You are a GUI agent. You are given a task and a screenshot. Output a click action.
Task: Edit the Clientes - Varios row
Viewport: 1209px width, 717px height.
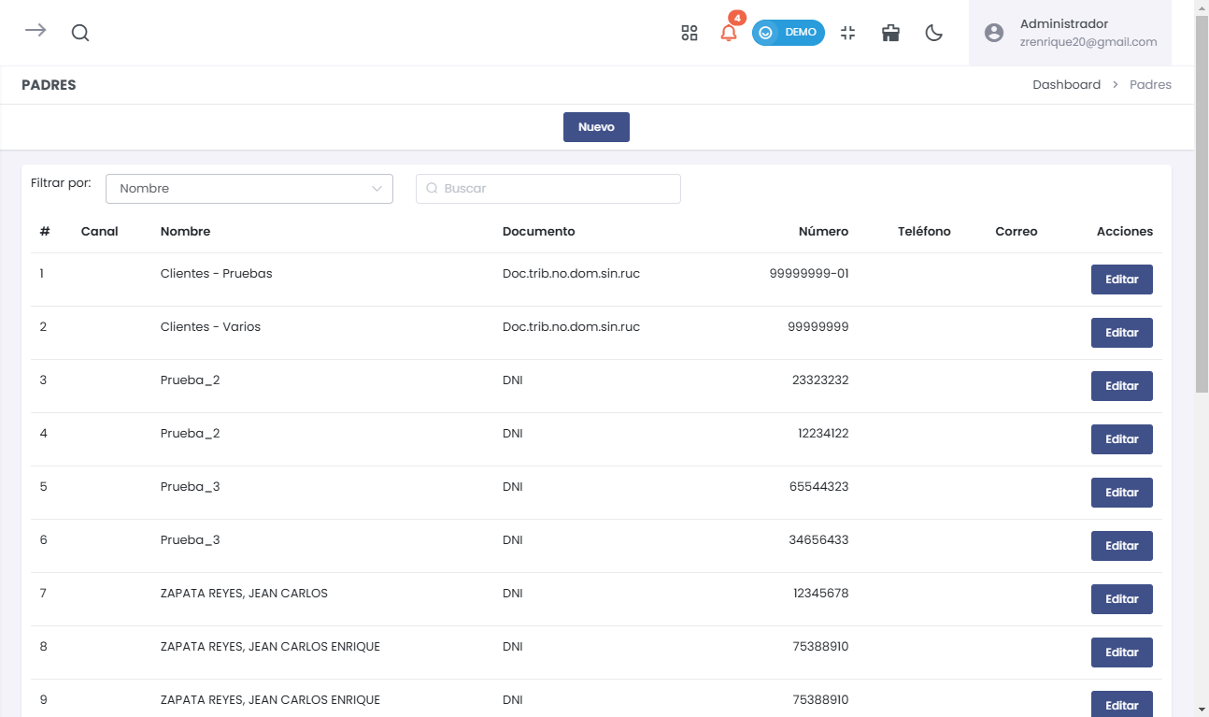pos(1121,333)
